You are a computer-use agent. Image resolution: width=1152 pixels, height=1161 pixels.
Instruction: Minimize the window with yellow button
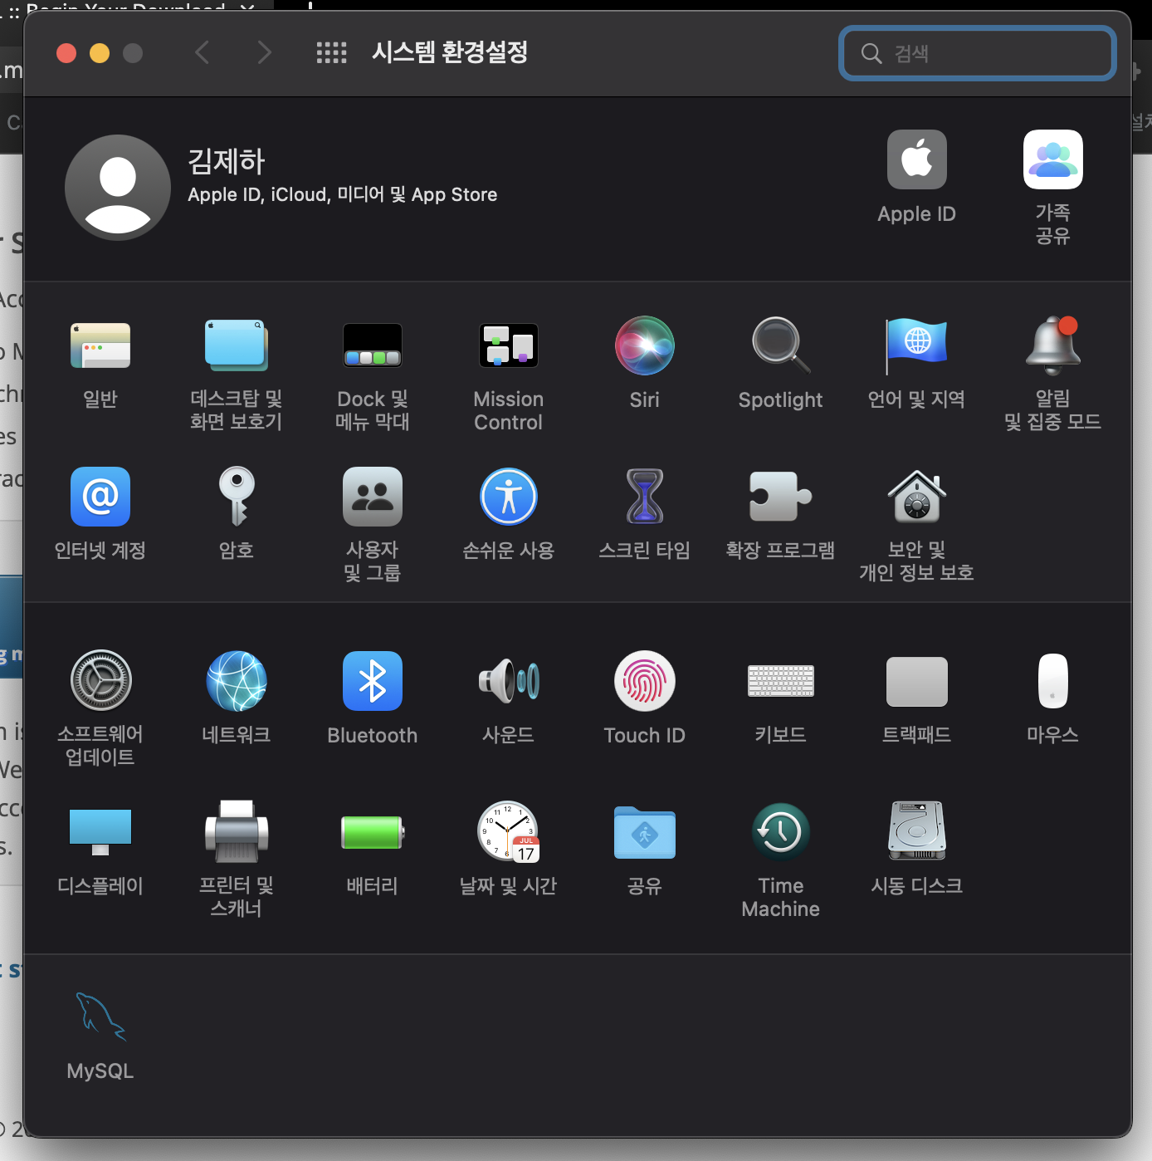(x=100, y=53)
